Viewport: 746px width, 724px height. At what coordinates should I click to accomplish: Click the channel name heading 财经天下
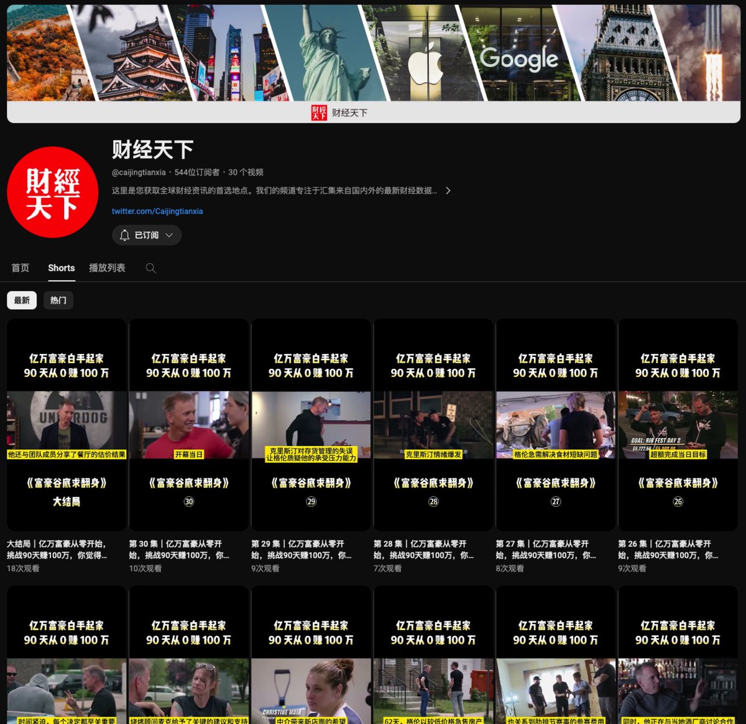coord(152,150)
